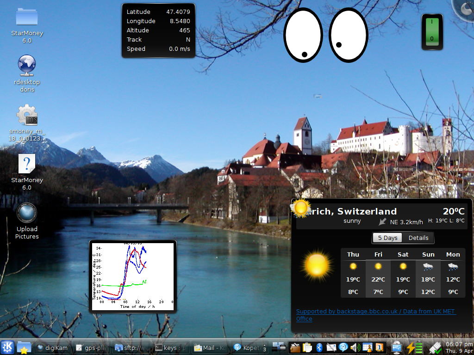The width and height of the screenshot is (474, 355).
Task: Select the Thu forecast column
Action: (353, 273)
